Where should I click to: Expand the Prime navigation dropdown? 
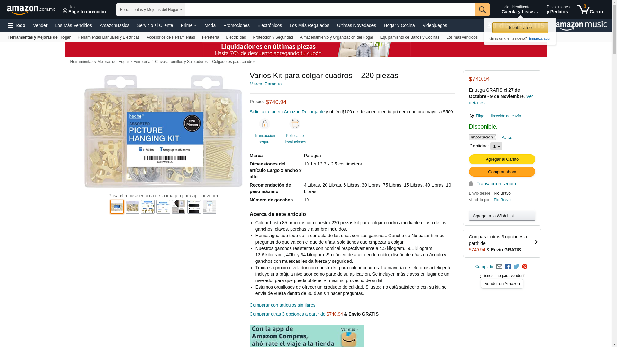point(188,25)
